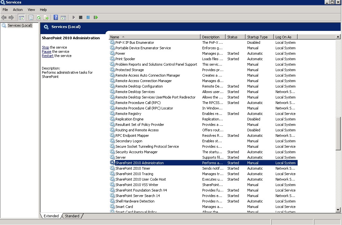Screen dimensions: 342x225
Task: Click Services title bar app icon
Action: click(3, 2)
